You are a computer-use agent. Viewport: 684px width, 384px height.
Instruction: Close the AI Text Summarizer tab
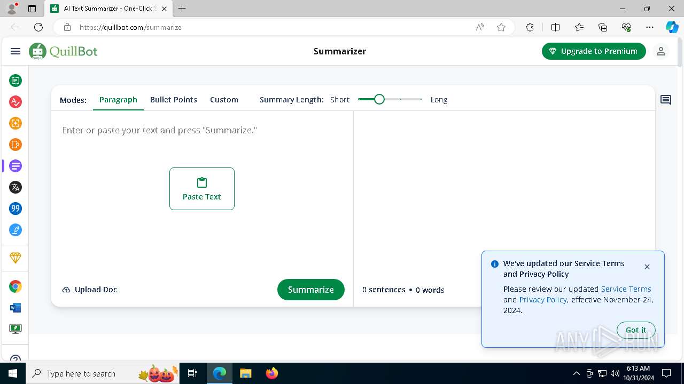tap(164, 9)
